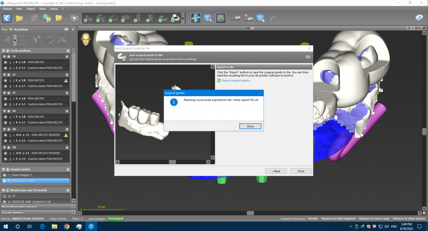Screen dimensions: 428x231
Task: Click the blue implant alignment toolbar icon
Action: click(x=195, y=18)
